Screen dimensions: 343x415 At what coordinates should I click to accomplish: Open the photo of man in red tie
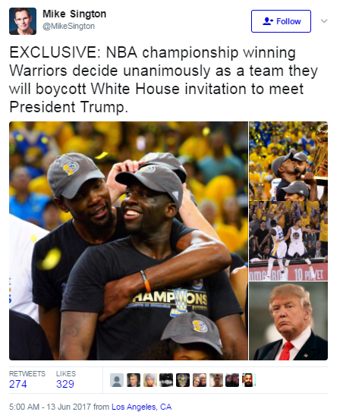click(288, 321)
